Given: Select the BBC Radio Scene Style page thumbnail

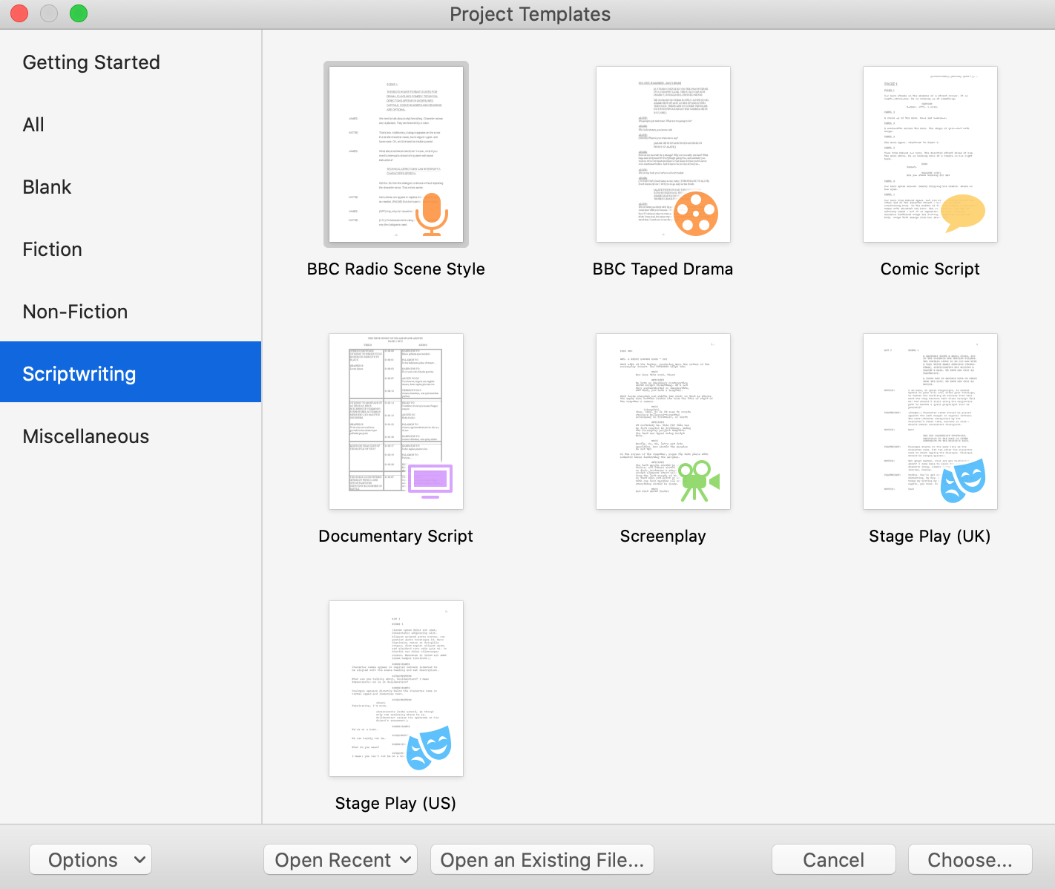Looking at the screenshot, I should [x=396, y=154].
